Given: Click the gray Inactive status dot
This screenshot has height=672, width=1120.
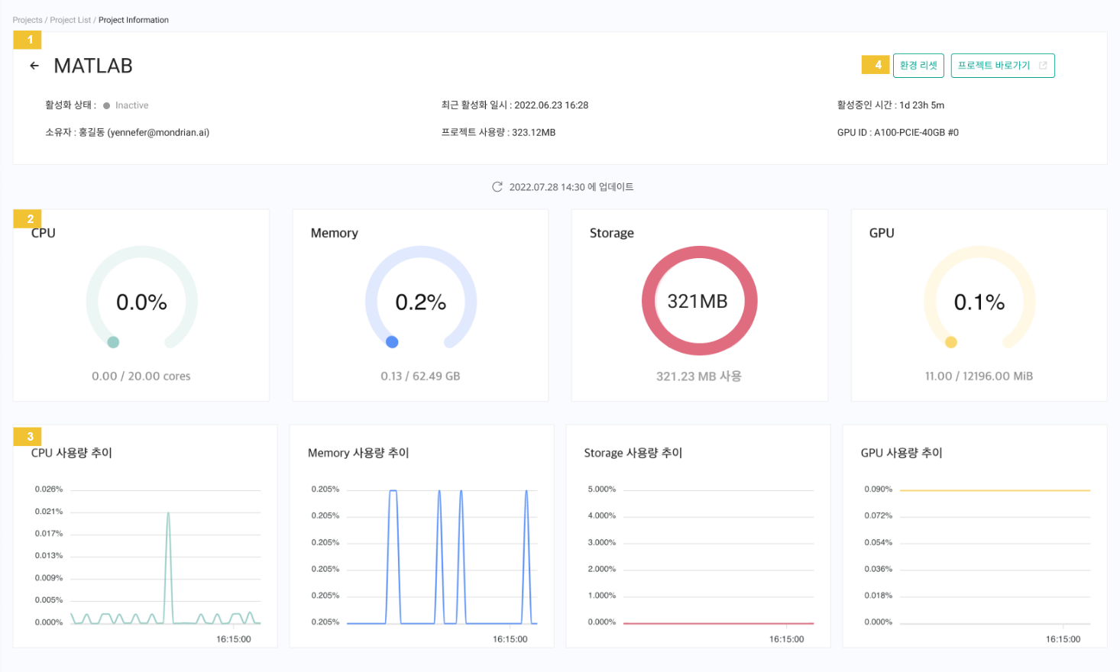Looking at the screenshot, I should (107, 106).
